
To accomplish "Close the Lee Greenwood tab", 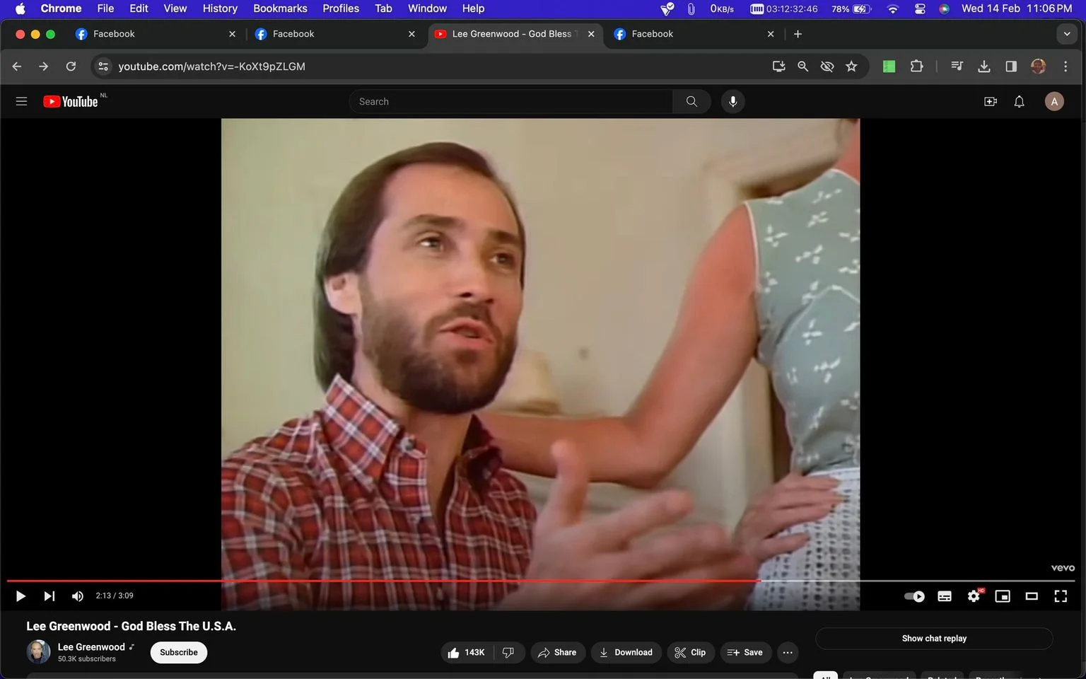I will [591, 34].
